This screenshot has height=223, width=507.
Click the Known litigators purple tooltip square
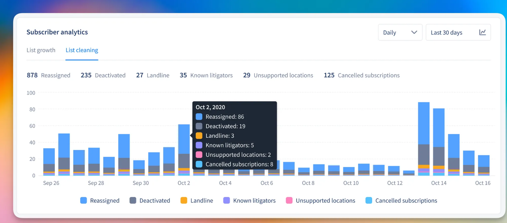click(x=199, y=145)
